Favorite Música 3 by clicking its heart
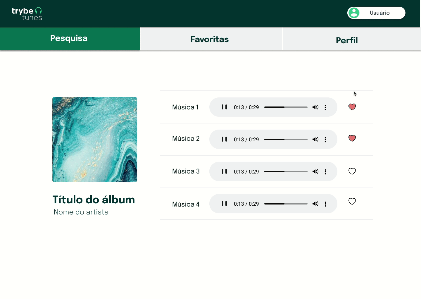421x299 pixels. pos(352,171)
